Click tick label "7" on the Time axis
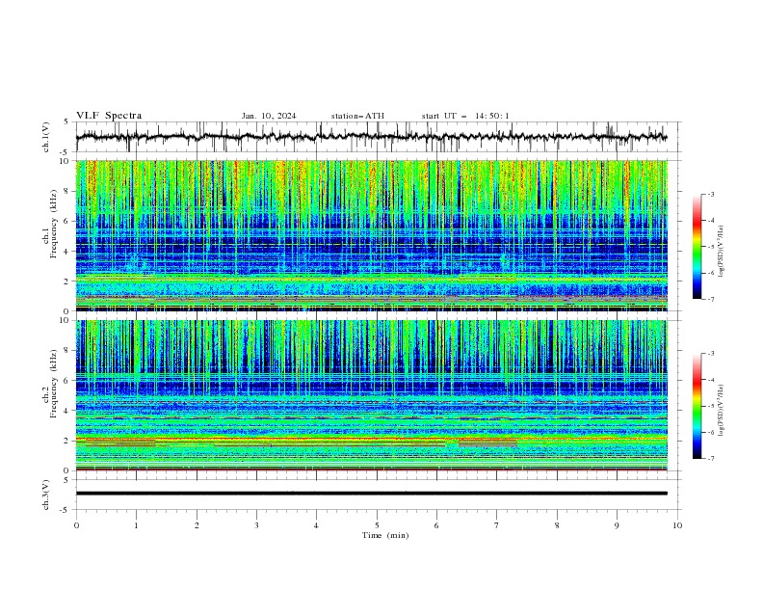763x590 pixels. click(x=497, y=525)
